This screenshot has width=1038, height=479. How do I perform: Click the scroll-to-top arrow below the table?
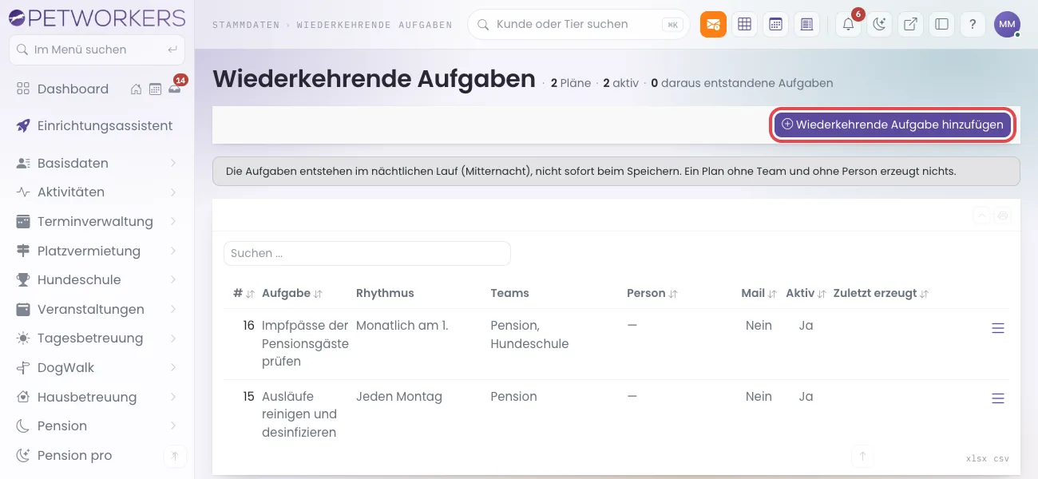(x=862, y=457)
